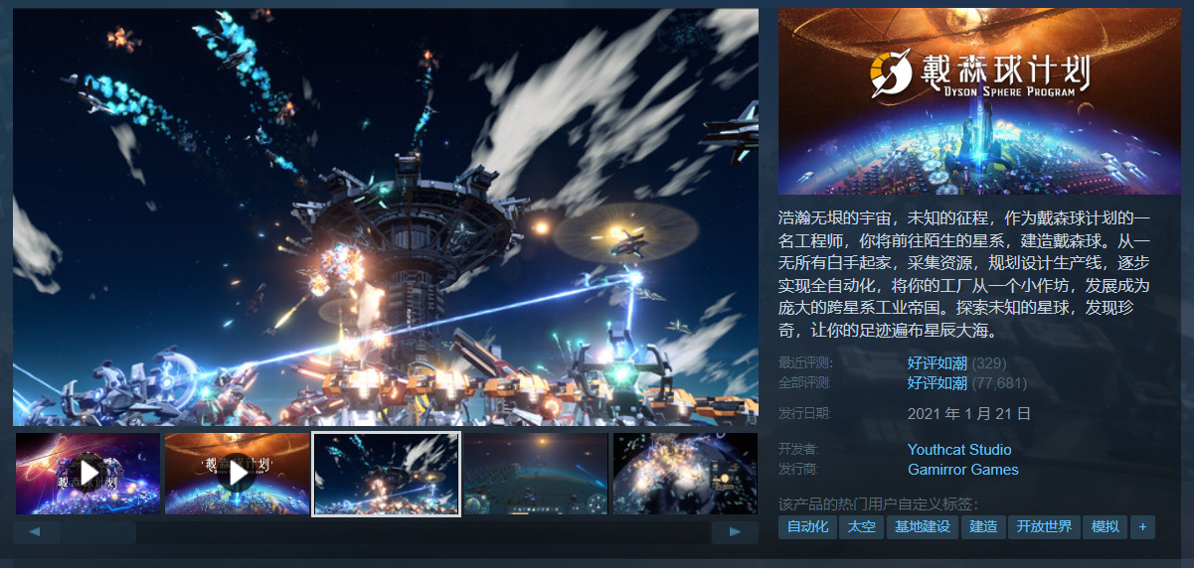Open the 太空 tag

[861, 526]
